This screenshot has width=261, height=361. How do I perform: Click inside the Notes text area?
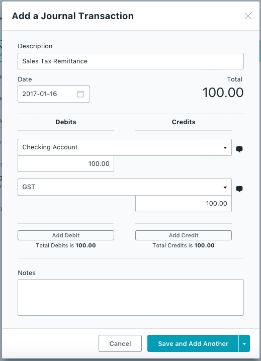click(131, 298)
